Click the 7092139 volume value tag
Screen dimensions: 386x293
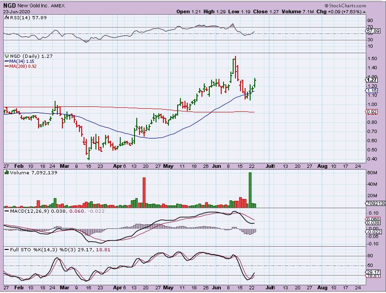coord(375,203)
